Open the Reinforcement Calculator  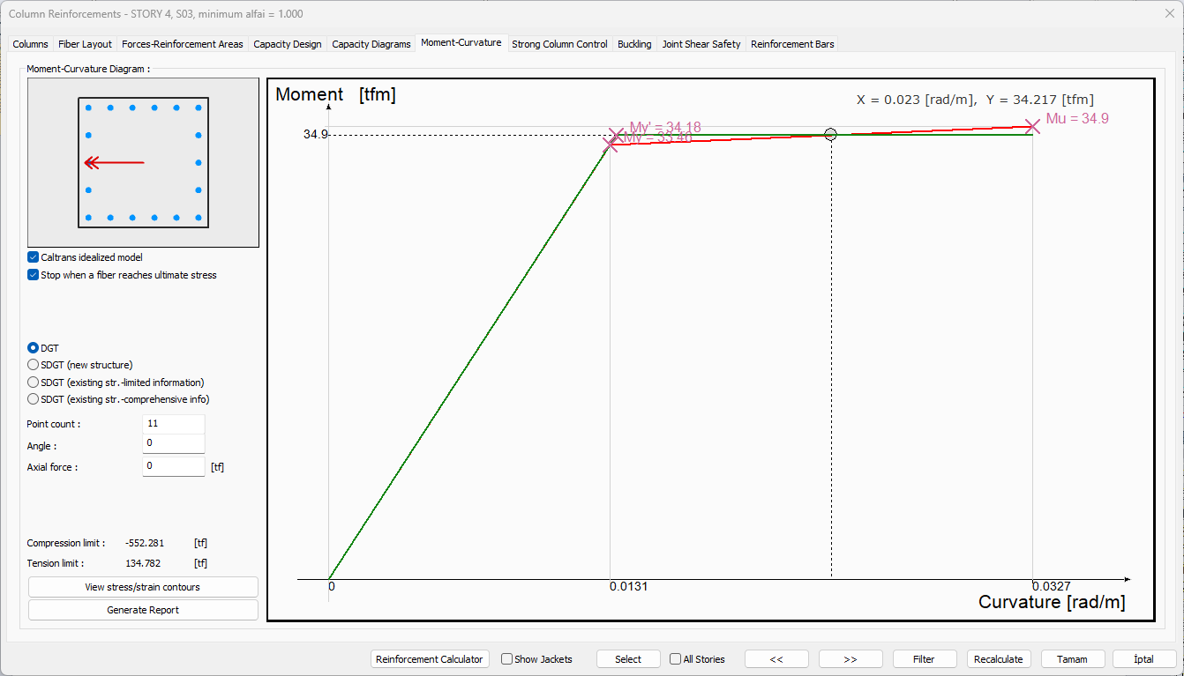[x=430, y=659]
